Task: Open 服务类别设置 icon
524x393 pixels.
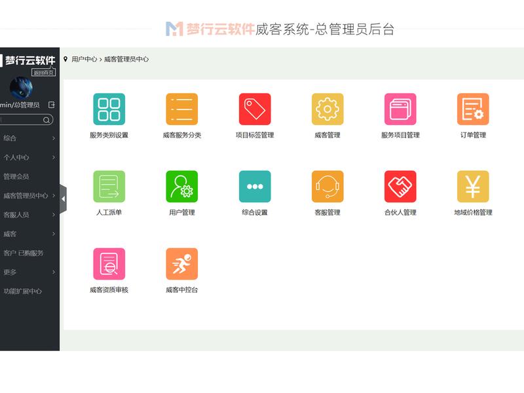Action: (109, 109)
